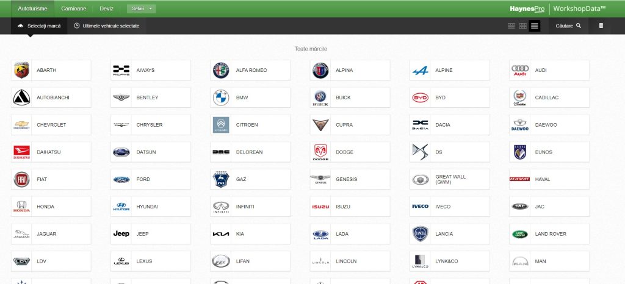
Task: Click the BMW logo icon
Action: (x=220, y=98)
